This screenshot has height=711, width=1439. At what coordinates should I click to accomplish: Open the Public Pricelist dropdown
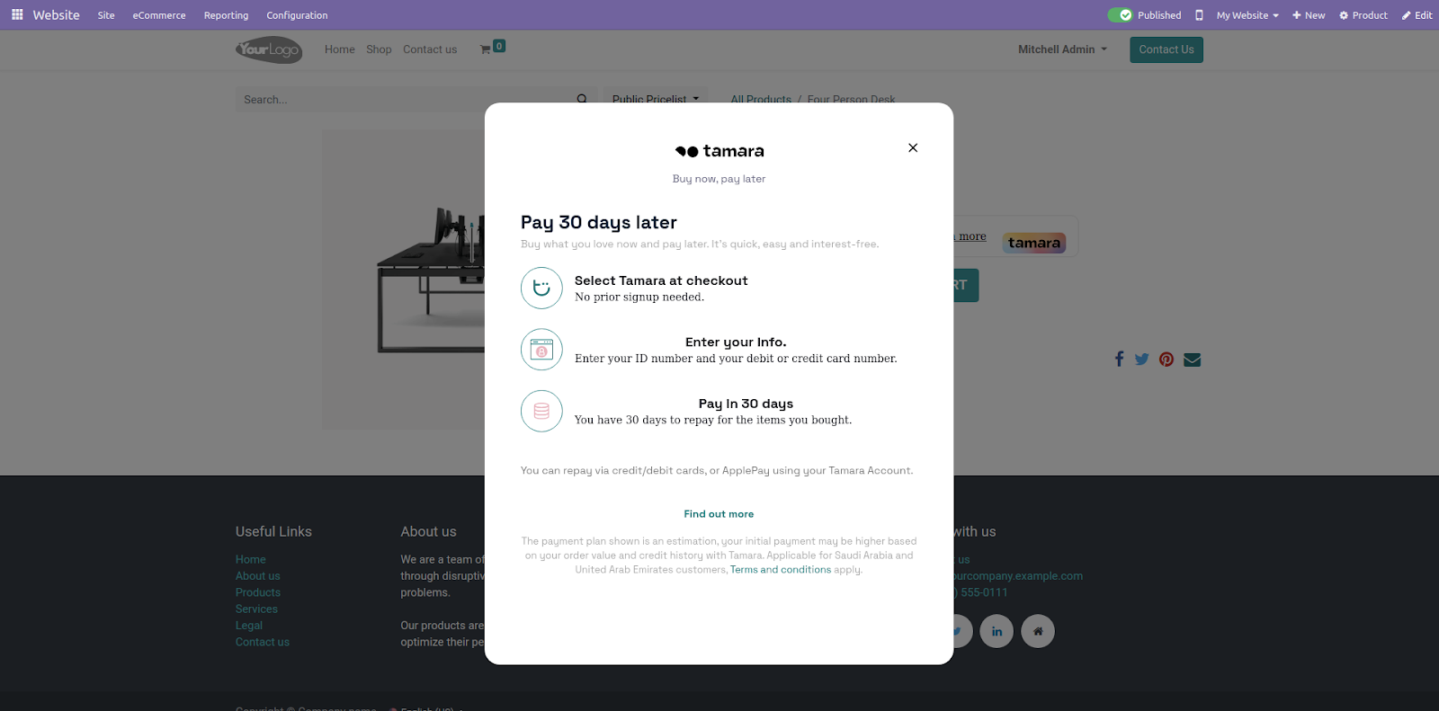[655, 99]
